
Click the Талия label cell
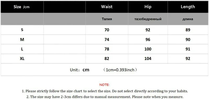point(107,19)
